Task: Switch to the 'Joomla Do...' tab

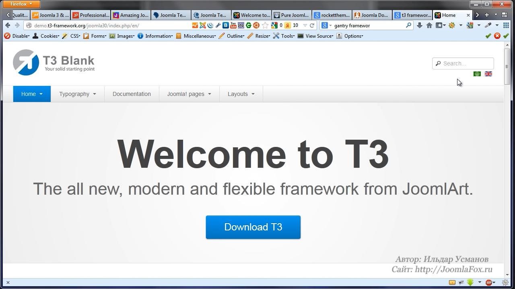Action: click(372, 15)
